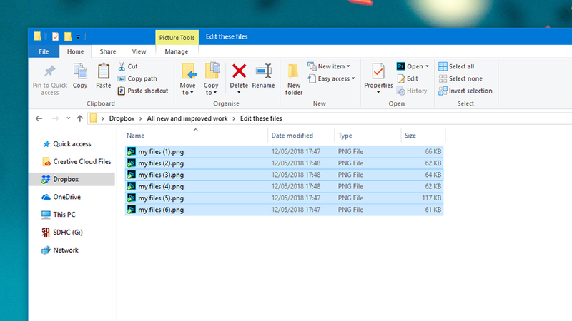Image resolution: width=572 pixels, height=321 pixels.
Task: Sort by the Type column header
Action: coord(368,136)
